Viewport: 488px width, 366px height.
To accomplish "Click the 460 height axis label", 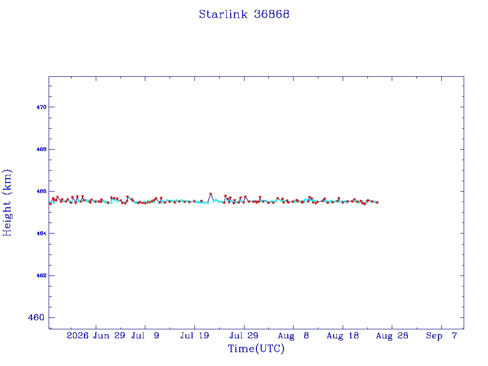I will pos(36,317).
